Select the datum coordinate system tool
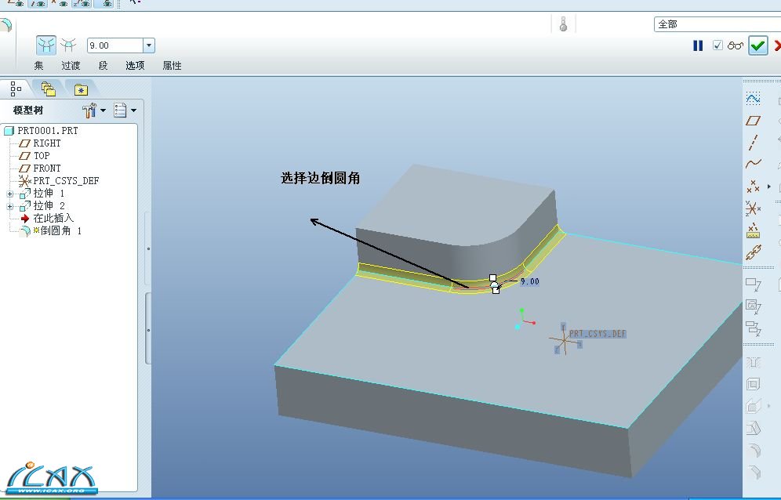Image resolution: width=781 pixels, height=500 pixels. click(753, 208)
